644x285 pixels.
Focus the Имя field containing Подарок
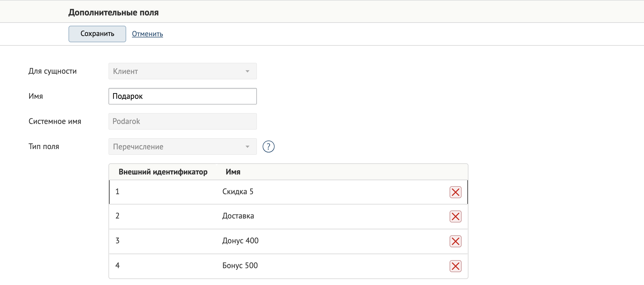pyautogui.click(x=182, y=96)
